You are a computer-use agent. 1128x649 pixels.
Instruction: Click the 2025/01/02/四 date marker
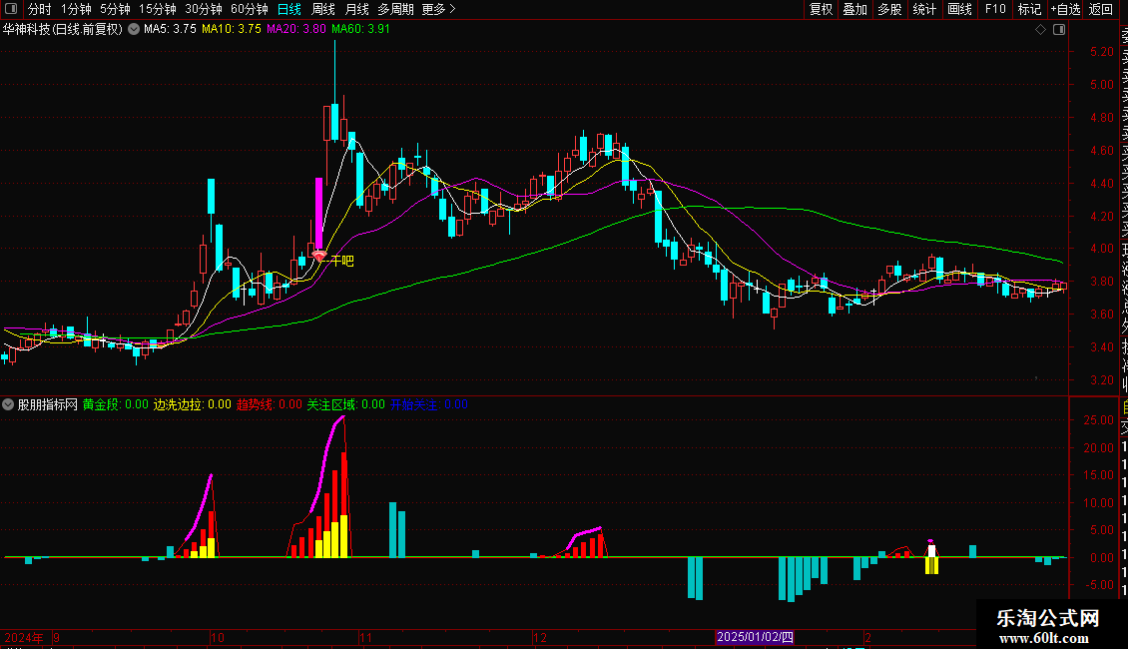[x=756, y=637]
